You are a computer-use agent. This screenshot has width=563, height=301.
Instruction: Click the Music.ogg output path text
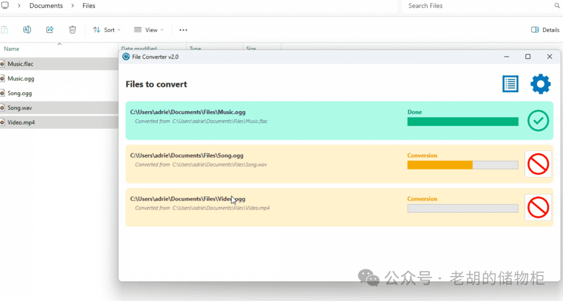click(188, 112)
